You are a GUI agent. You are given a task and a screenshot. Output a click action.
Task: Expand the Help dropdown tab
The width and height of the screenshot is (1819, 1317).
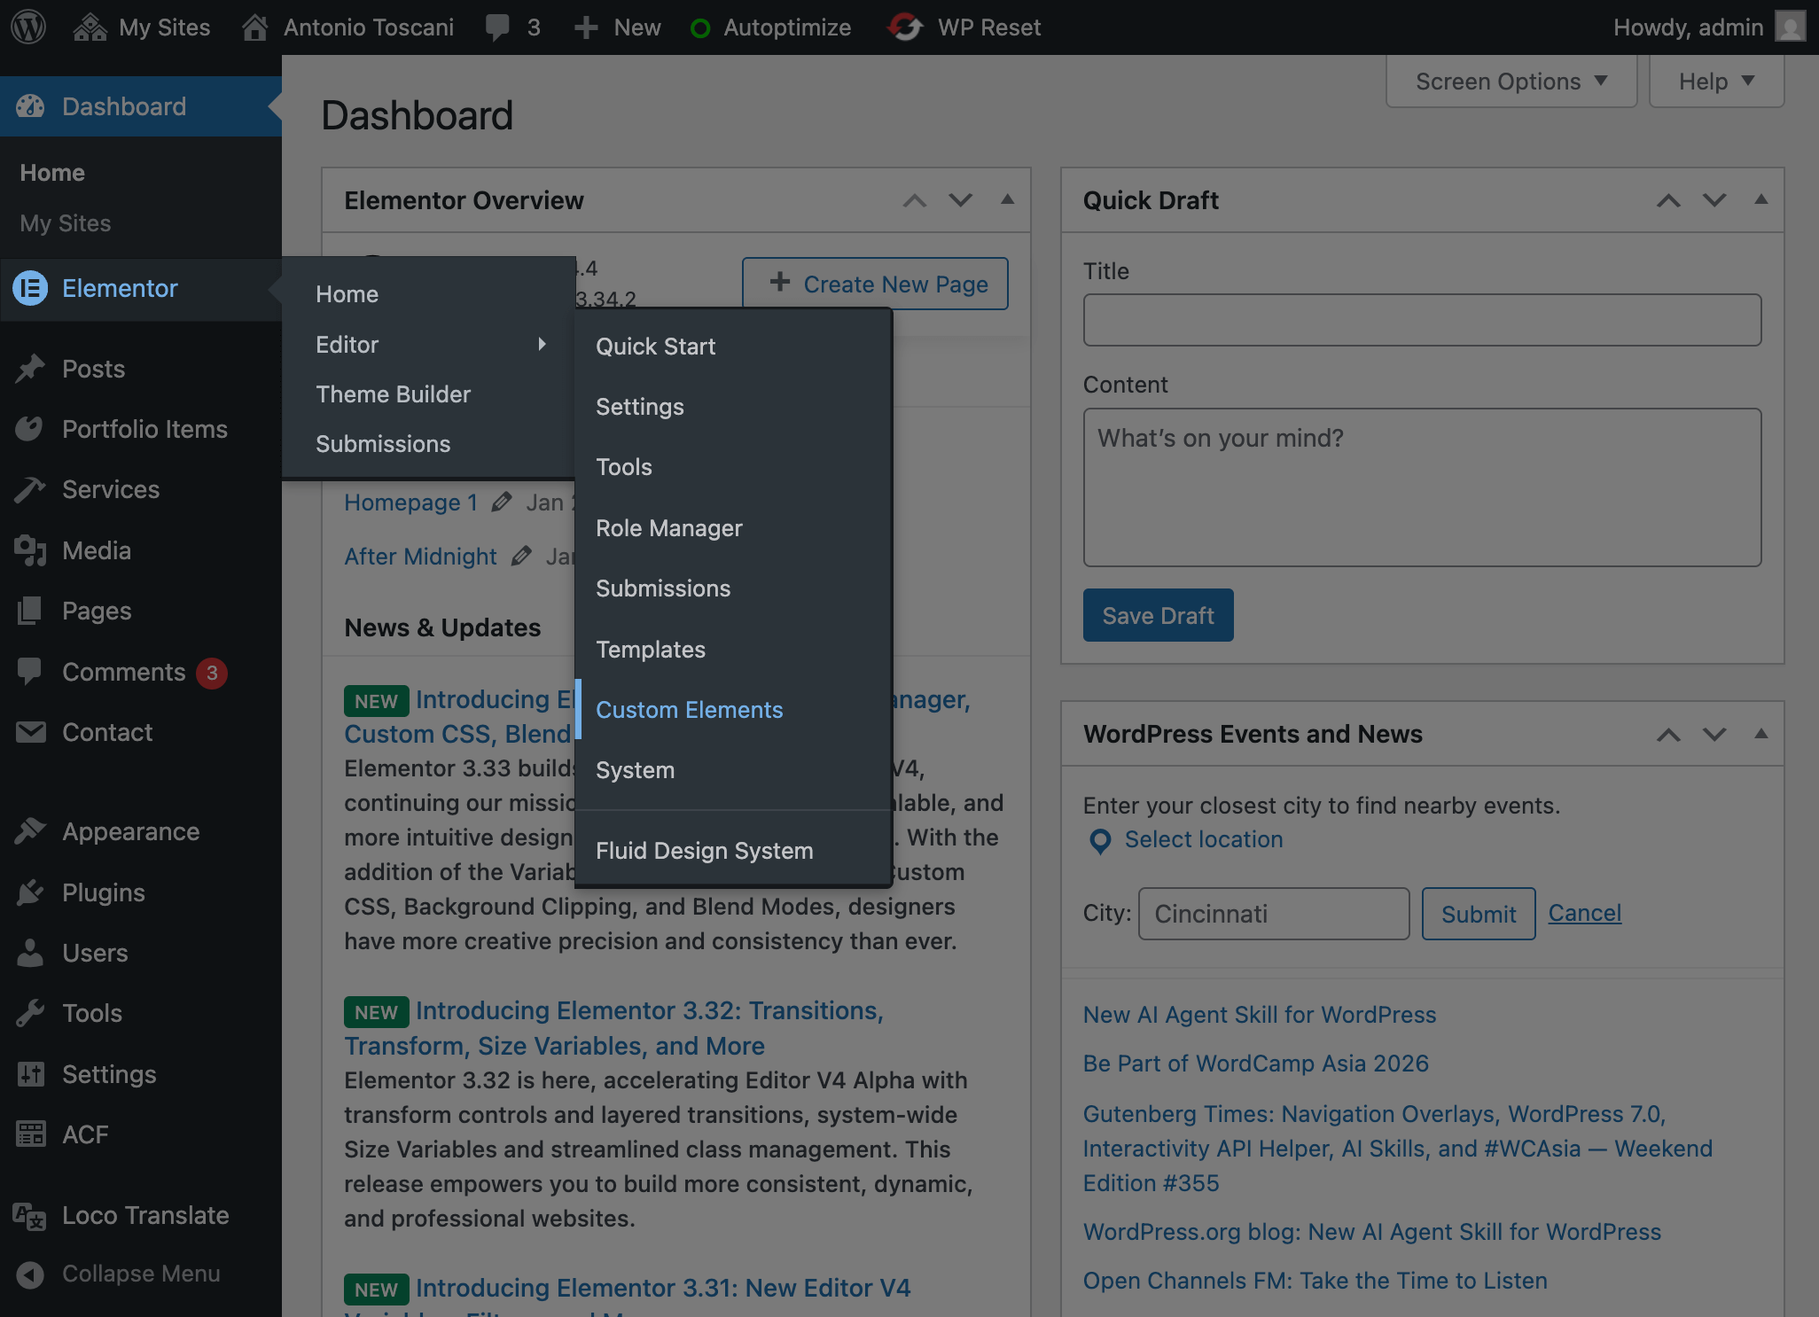coord(1715,82)
